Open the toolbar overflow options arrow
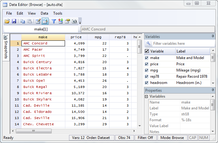 (80, 22)
